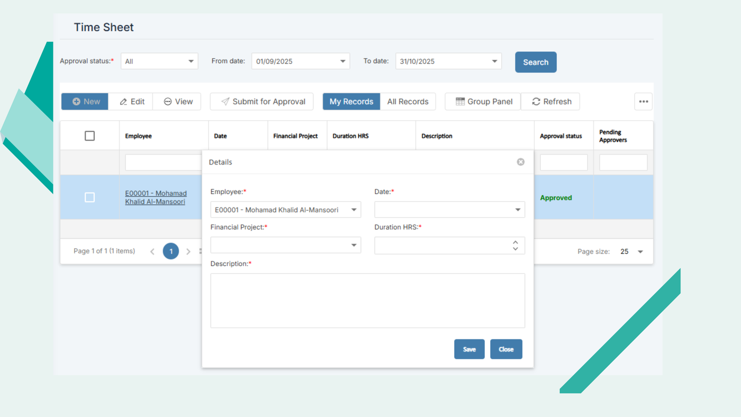Screen dimensions: 741x417
Task: Open the Group Panel
Action: [483, 102]
